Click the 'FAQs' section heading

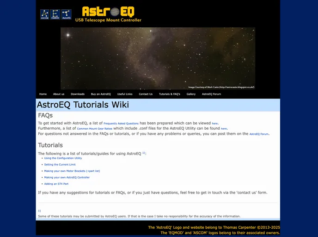(x=45, y=115)
